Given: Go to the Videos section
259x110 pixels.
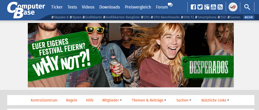Looking at the screenshot, I should (x=88, y=7).
